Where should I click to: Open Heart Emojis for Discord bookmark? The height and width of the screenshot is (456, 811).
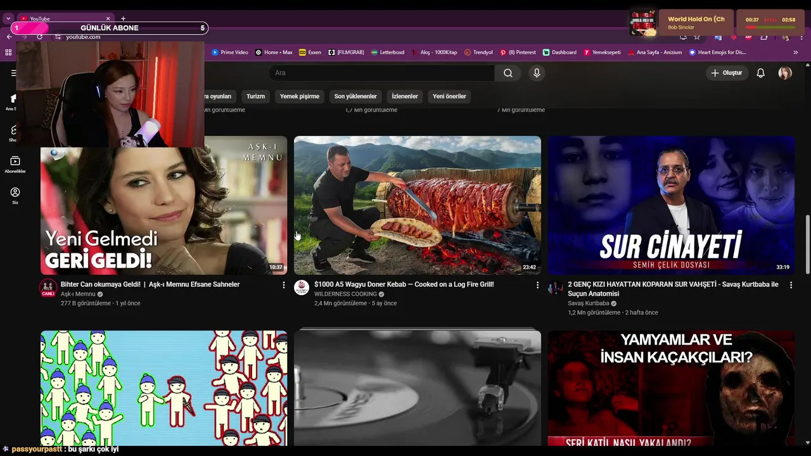717,53
